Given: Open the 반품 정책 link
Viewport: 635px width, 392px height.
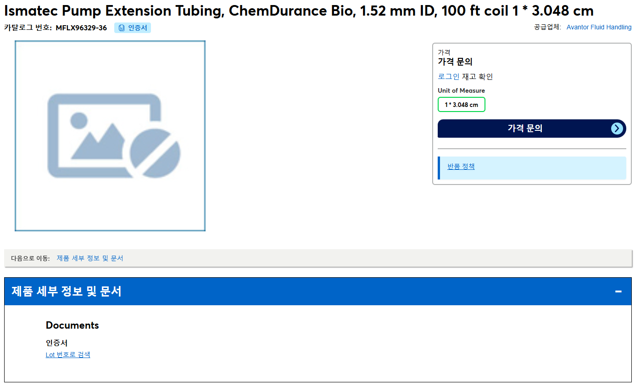Looking at the screenshot, I should click(x=461, y=167).
